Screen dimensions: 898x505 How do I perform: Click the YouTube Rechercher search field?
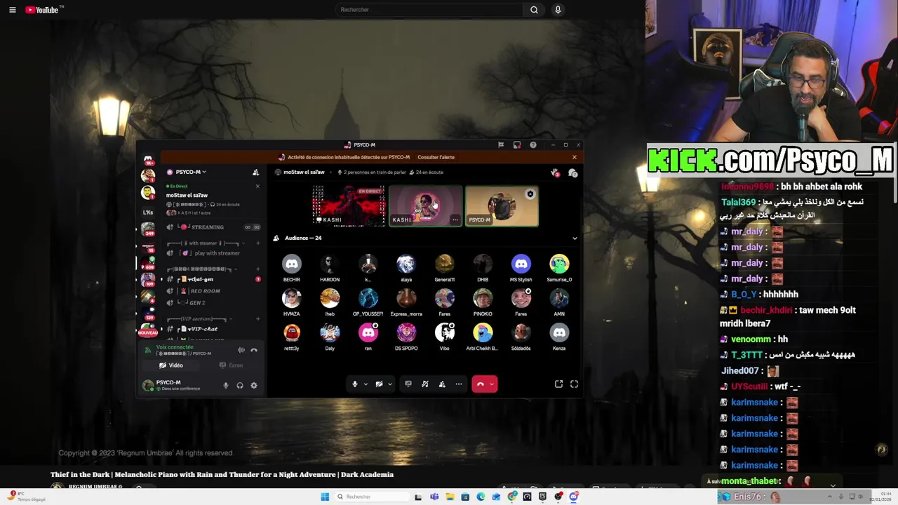(x=429, y=10)
